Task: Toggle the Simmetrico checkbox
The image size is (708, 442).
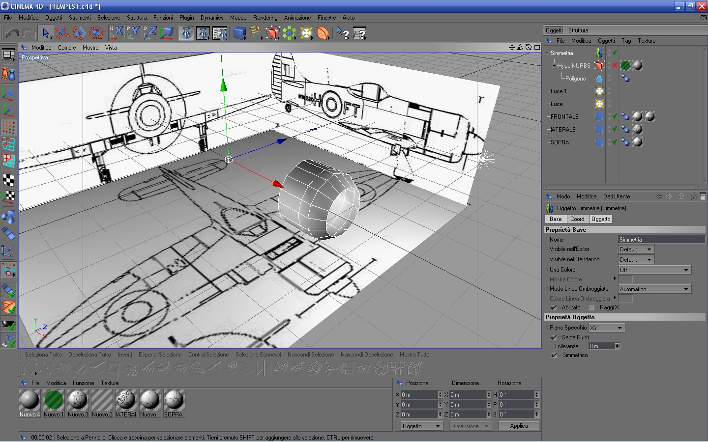Action: click(554, 355)
